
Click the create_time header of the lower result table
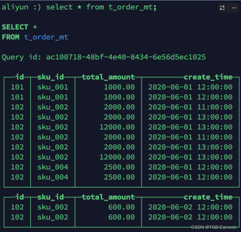coord(208,197)
